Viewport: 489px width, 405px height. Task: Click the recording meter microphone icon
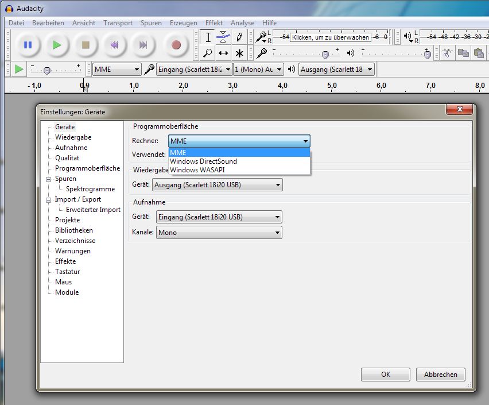[261, 37]
